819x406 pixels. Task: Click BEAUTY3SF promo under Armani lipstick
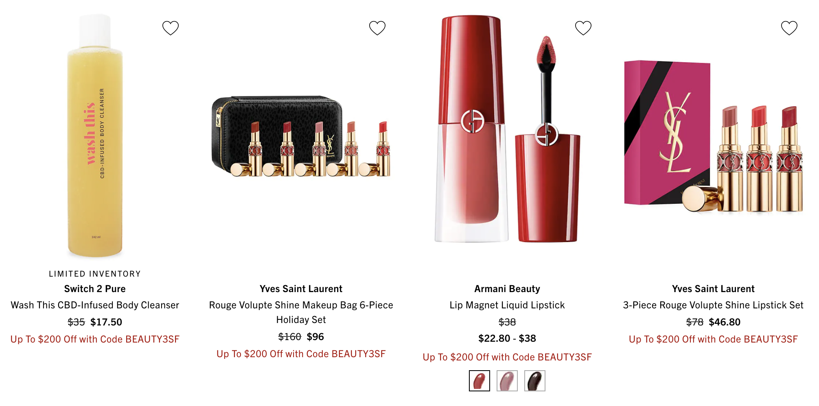[x=507, y=357]
